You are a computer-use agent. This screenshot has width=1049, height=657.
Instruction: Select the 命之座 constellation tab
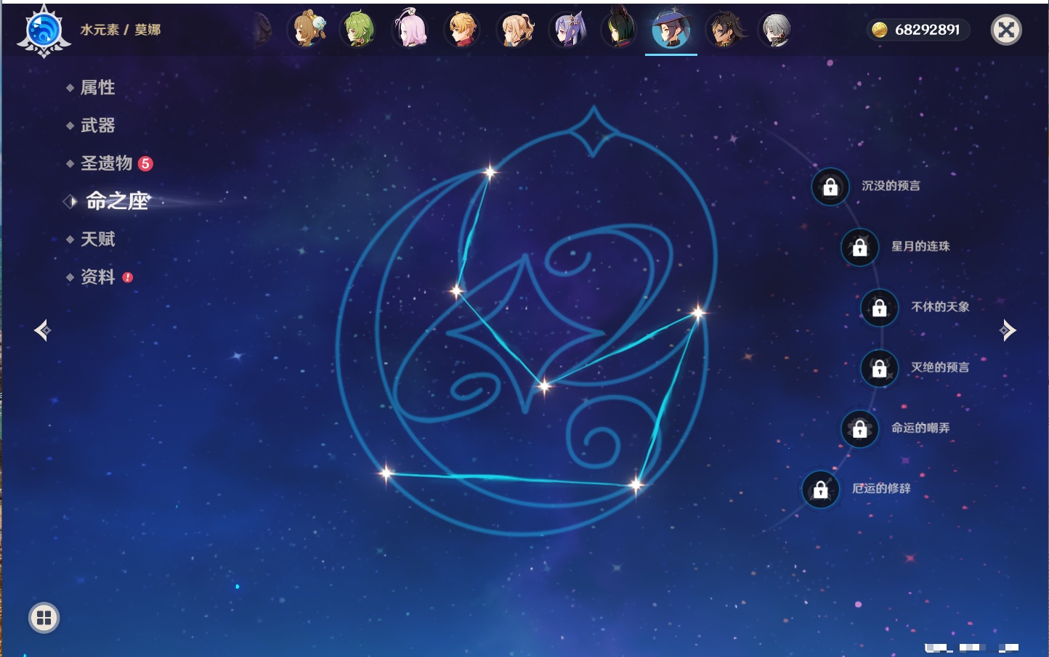117,201
